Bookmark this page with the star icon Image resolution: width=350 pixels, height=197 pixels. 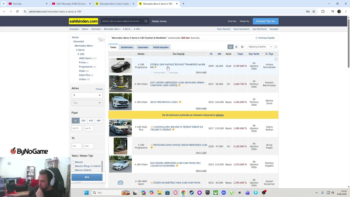(x=314, y=11)
